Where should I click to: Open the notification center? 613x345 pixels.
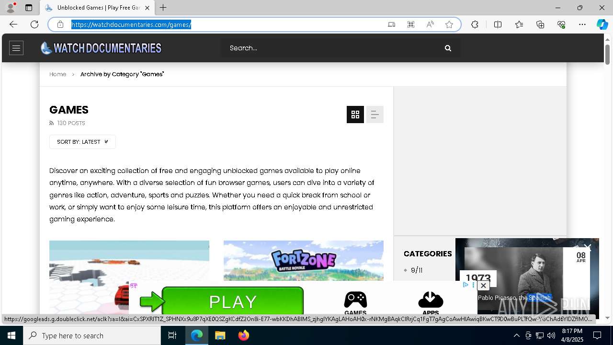[597, 335]
